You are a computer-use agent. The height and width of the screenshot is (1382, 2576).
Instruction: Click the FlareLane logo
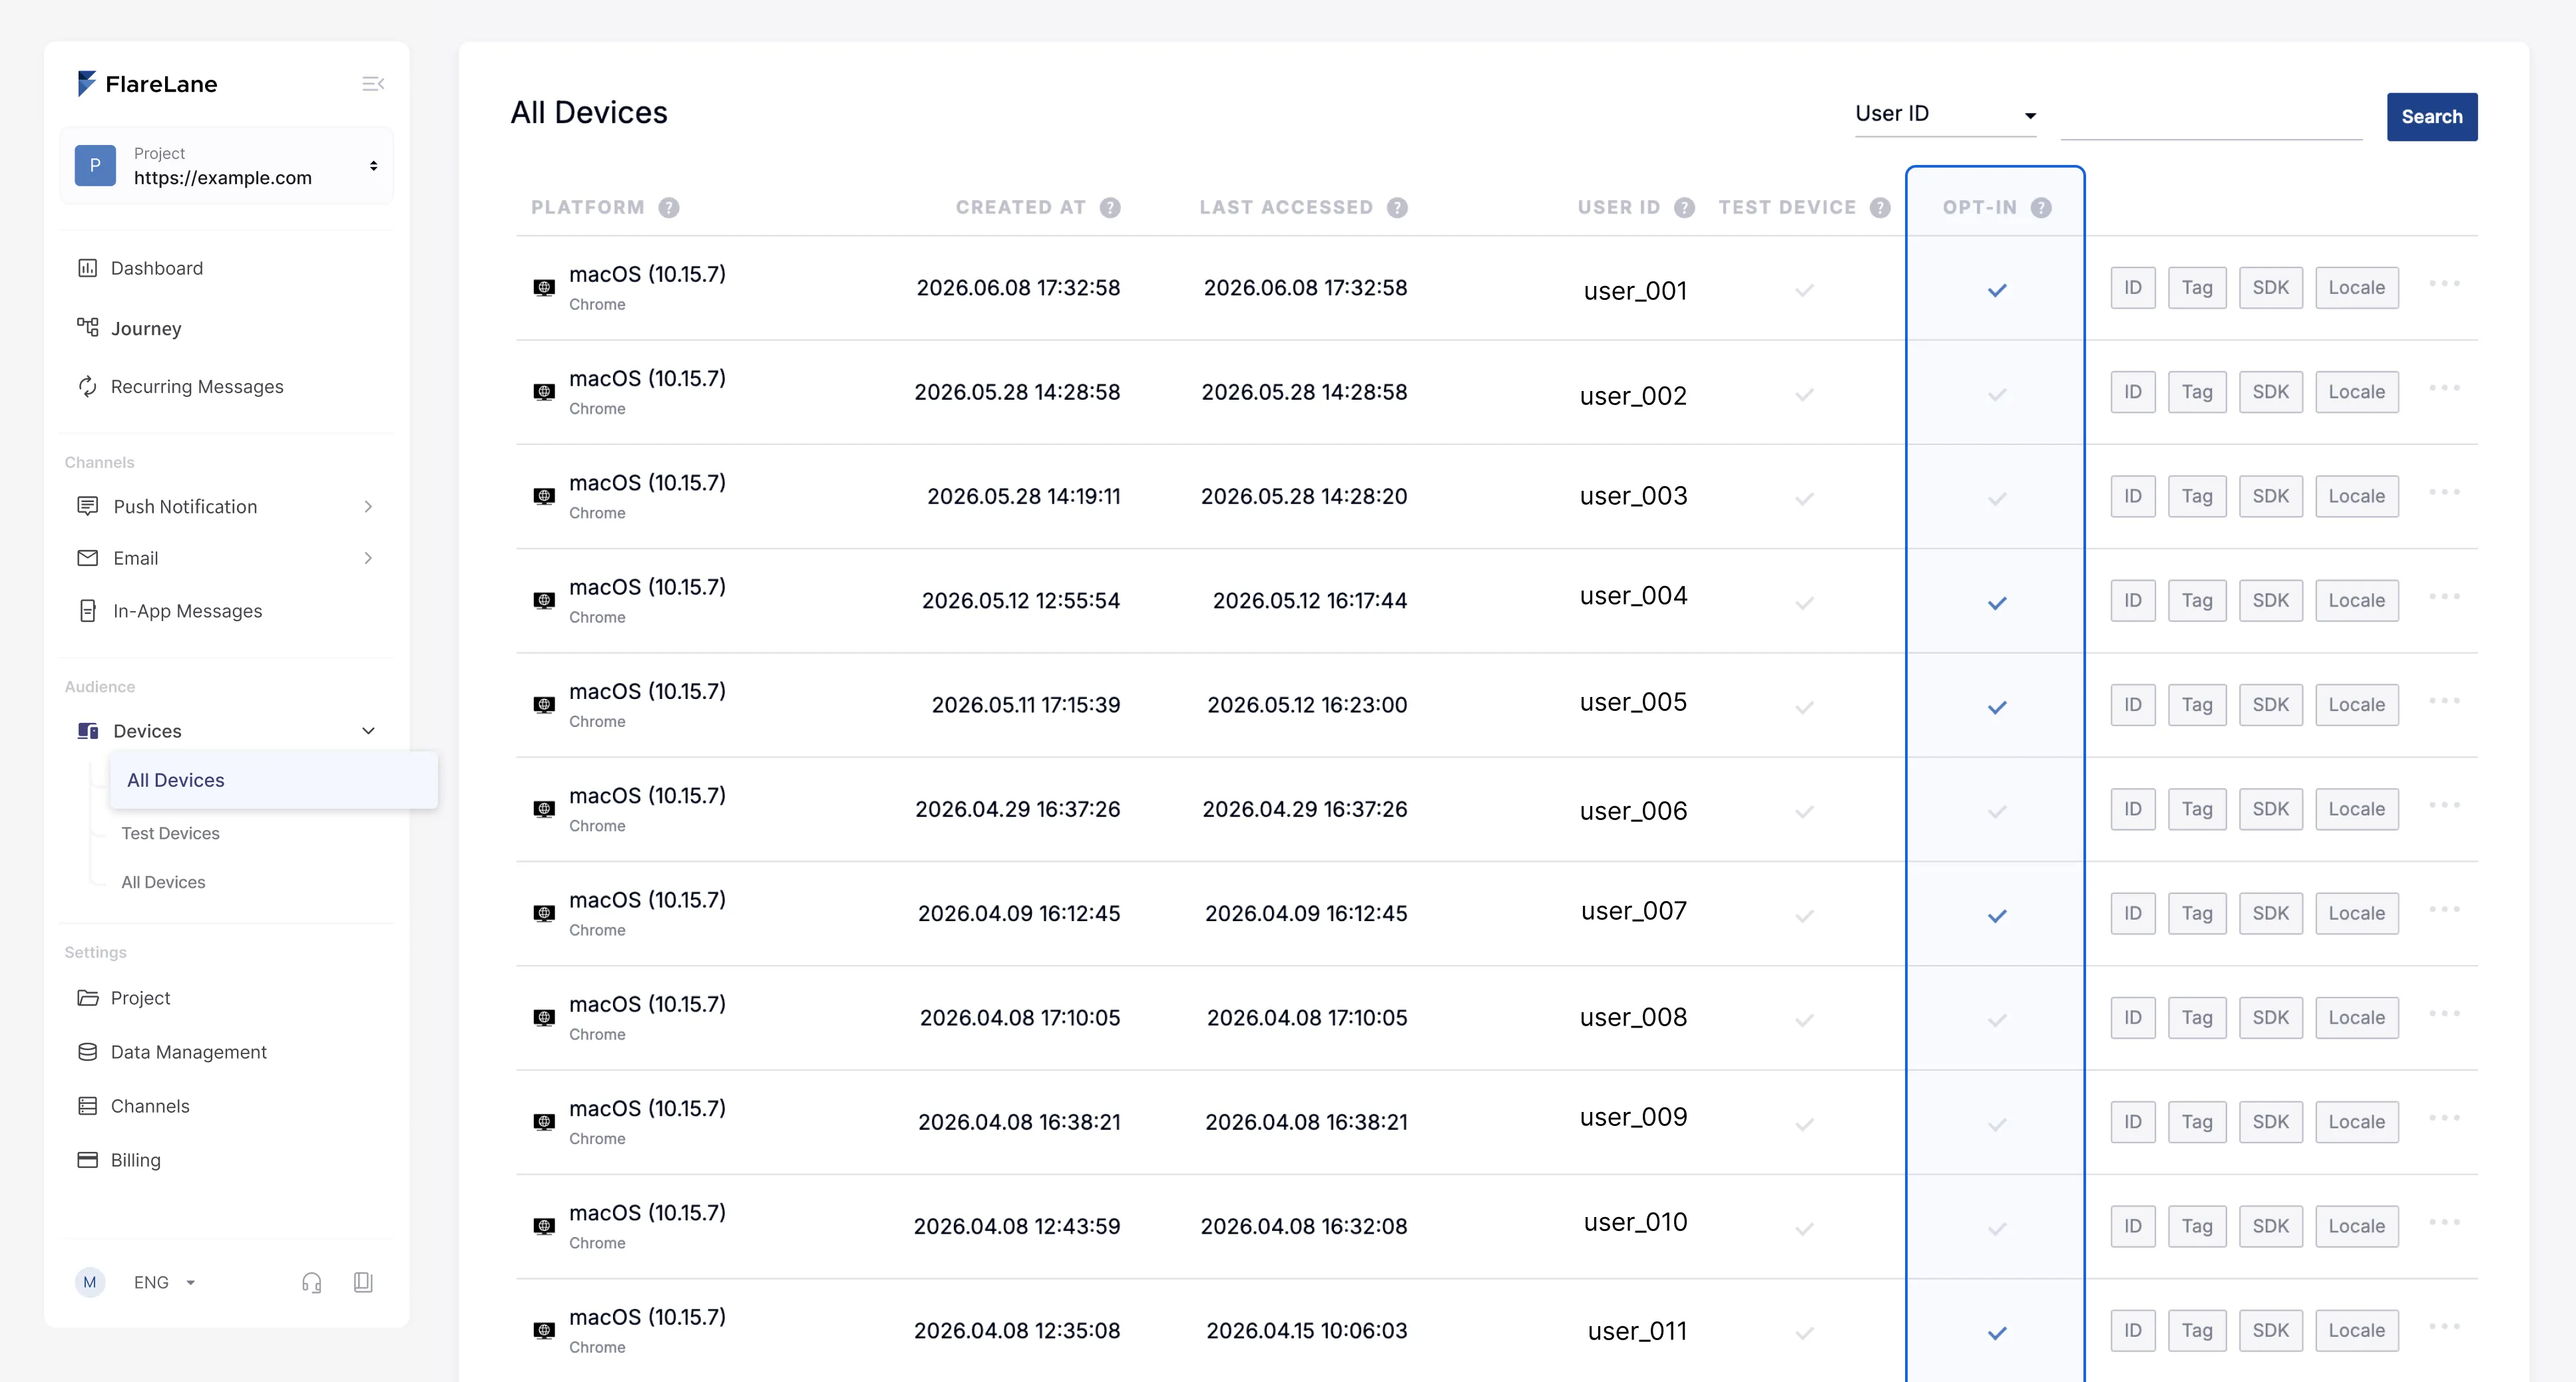(147, 84)
